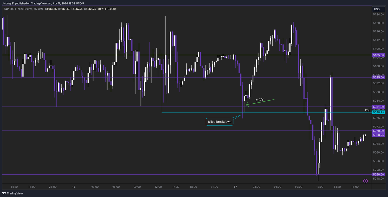Image resolution: width=388 pixels, height=197 pixels.
Task: Select the 5105.00 price level label
Action: pyautogui.click(x=378, y=55)
